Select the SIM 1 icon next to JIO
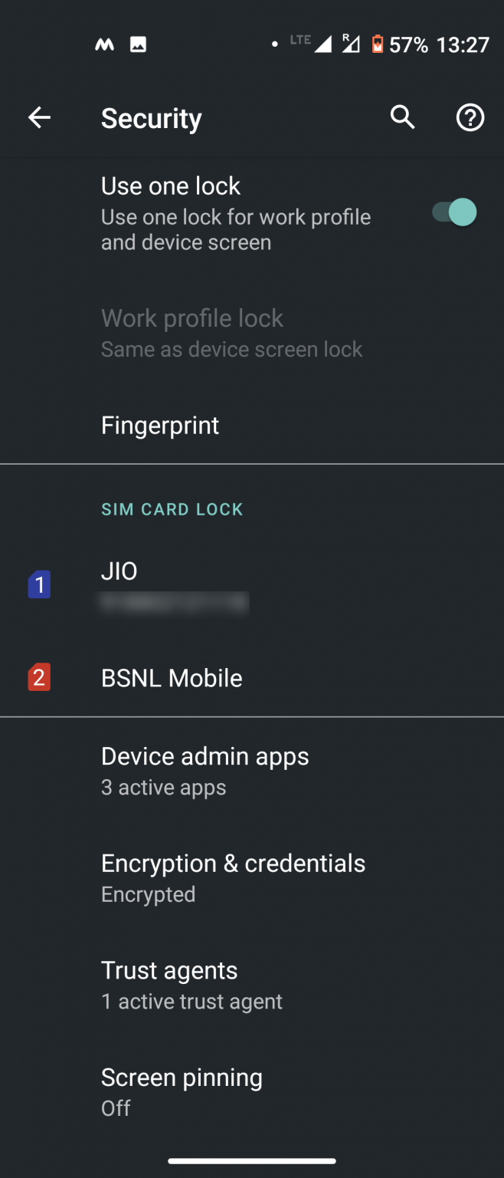This screenshot has height=1178, width=504. click(x=39, y=584)
